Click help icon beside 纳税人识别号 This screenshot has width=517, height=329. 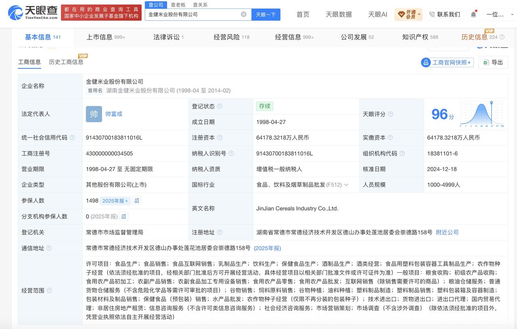[231, 154]
